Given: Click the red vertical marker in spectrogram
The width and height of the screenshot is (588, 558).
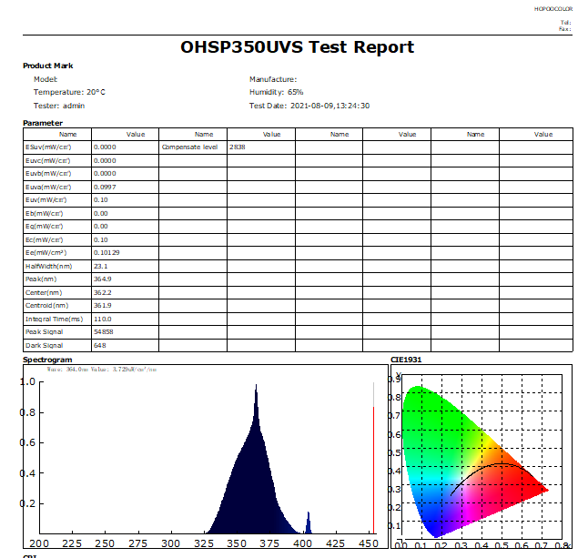Looking at the screenshot, I should pyautogui.click(x=373, y=473).
